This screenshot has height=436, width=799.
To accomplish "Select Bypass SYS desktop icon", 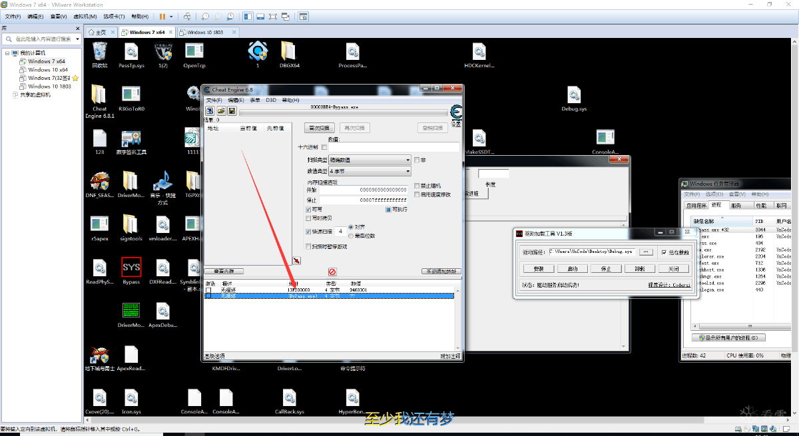I will coord(131,271).
